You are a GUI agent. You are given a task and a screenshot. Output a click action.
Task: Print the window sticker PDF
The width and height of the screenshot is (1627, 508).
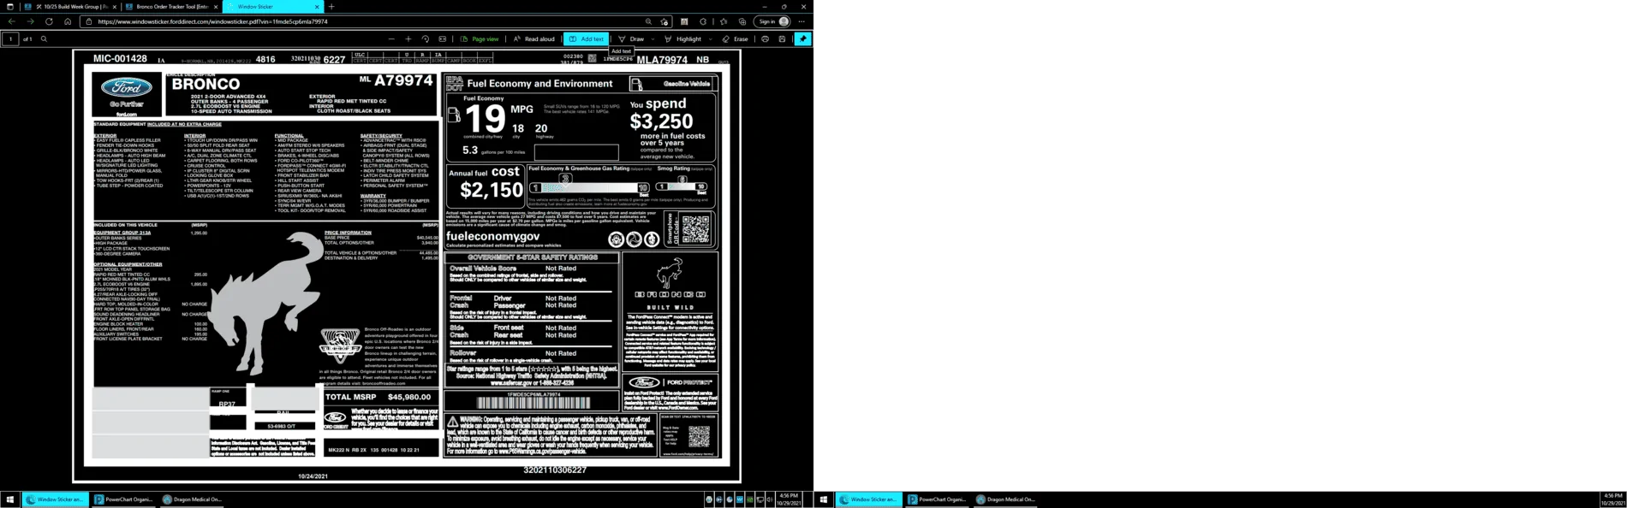(x=765, y=39)
